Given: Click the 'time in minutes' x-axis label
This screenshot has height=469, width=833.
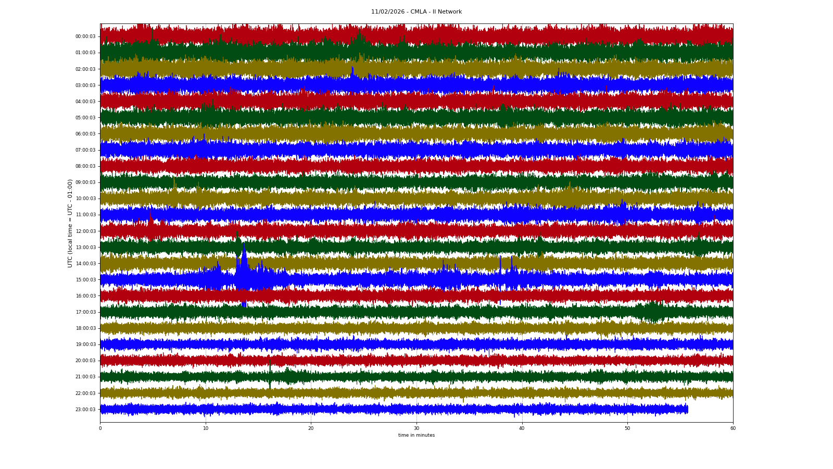Looking at the screenshot, I should click(416, 435).
